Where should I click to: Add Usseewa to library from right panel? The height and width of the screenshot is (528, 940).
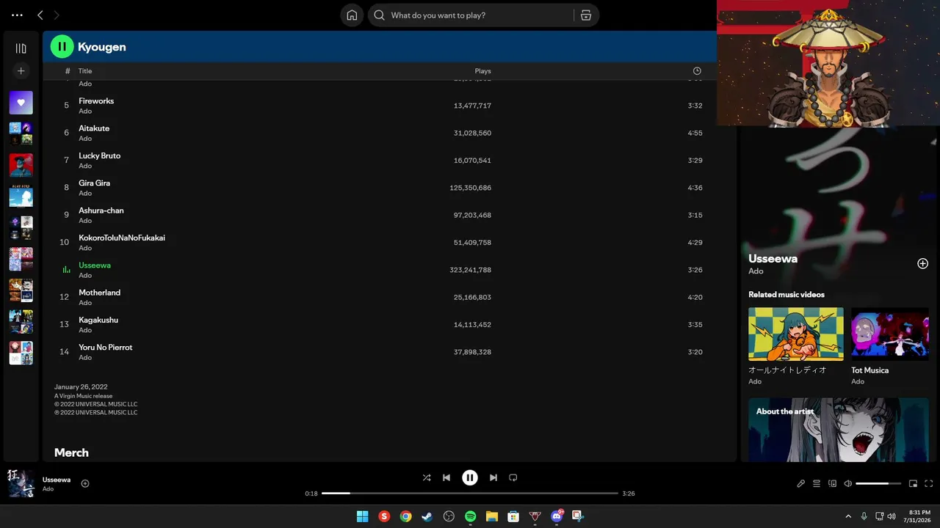923,263
